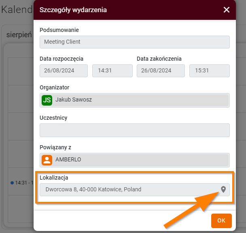Select the start time 14:31 field
The height and width of the screenshot is (233, 246).
click(x=112, y=71)
